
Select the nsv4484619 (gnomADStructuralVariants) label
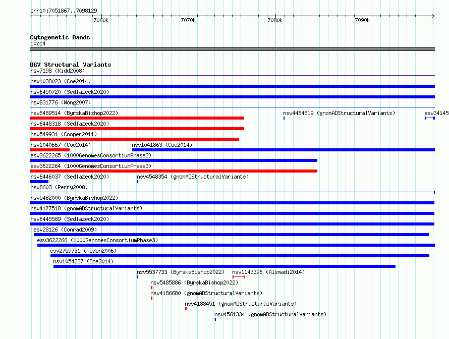pyautogui.click(x=339, y=113)
